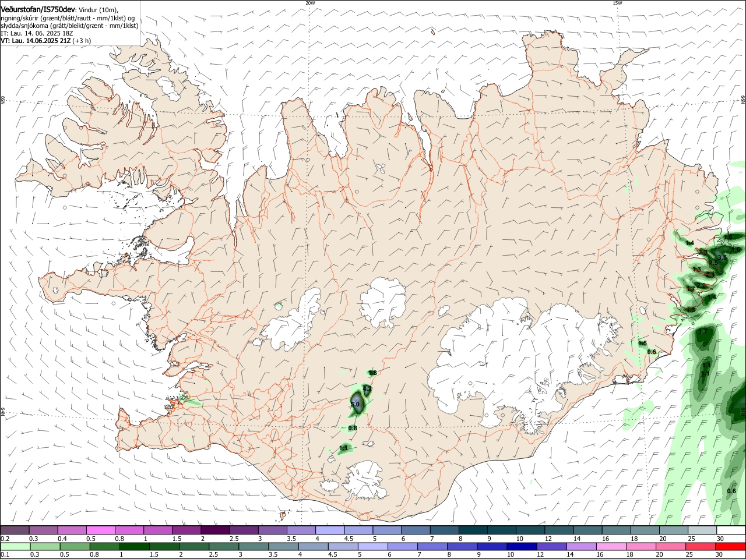746x559 pixels.
Task: Pick the darkest green swatch in the lower legend row
Action: tap(135, 547)
